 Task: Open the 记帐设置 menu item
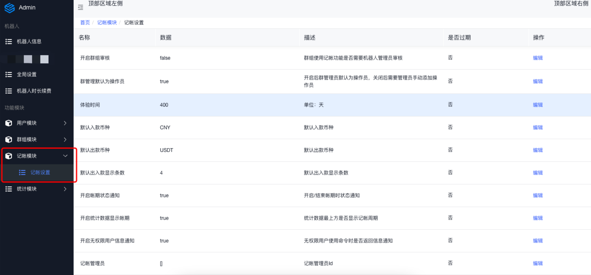pyautogui.click(x=40, y=173)
